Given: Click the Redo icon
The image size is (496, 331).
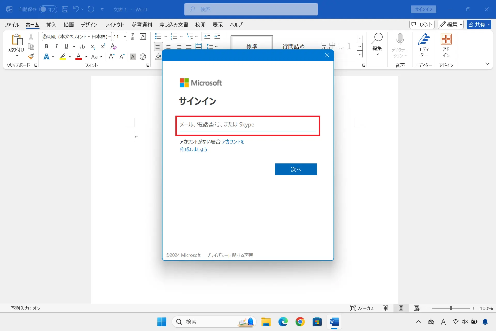Looking at the screenshot, I should click(91, 9).
